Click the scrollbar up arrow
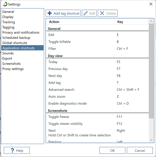This screenshot has height=157, width=156. click(151, 21)
